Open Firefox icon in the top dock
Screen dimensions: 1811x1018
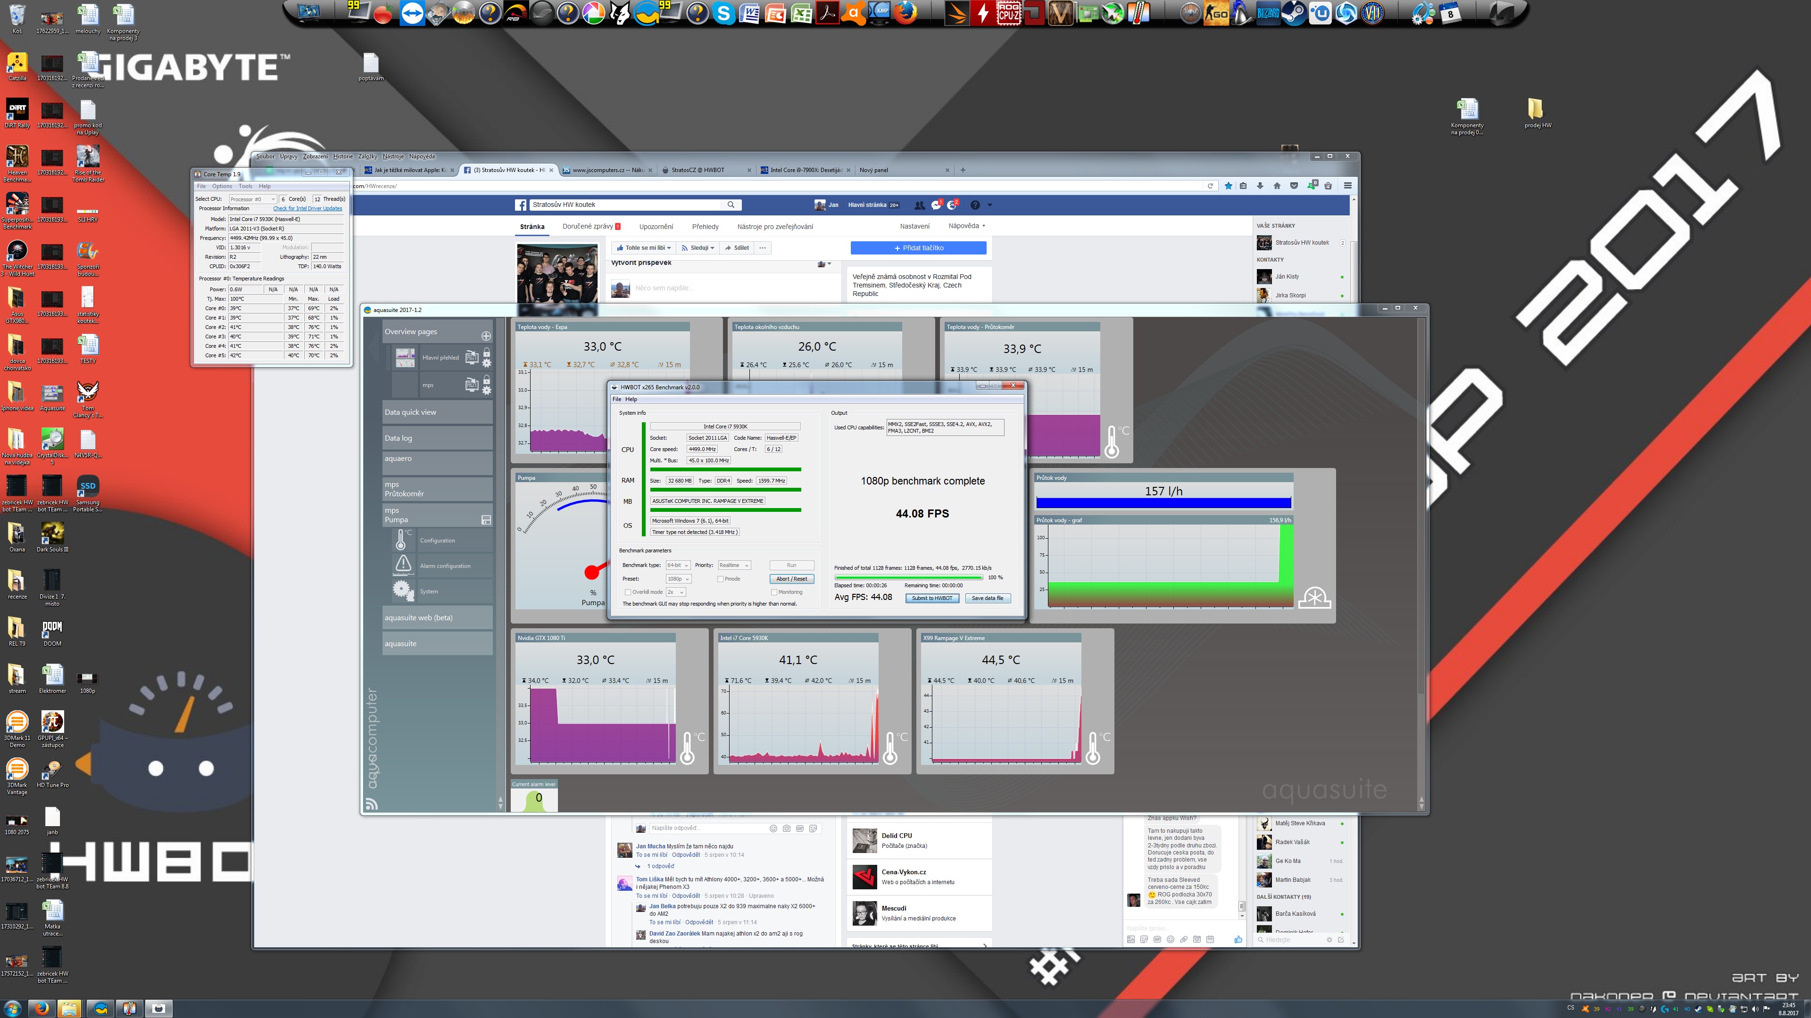(905, 13)
